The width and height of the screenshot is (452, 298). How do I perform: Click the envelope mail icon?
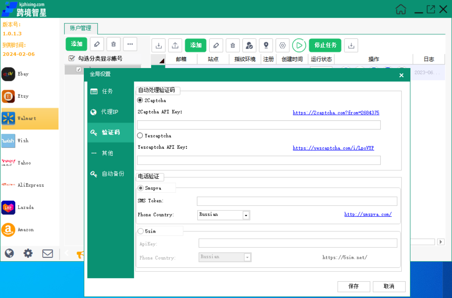click(48, 253)
